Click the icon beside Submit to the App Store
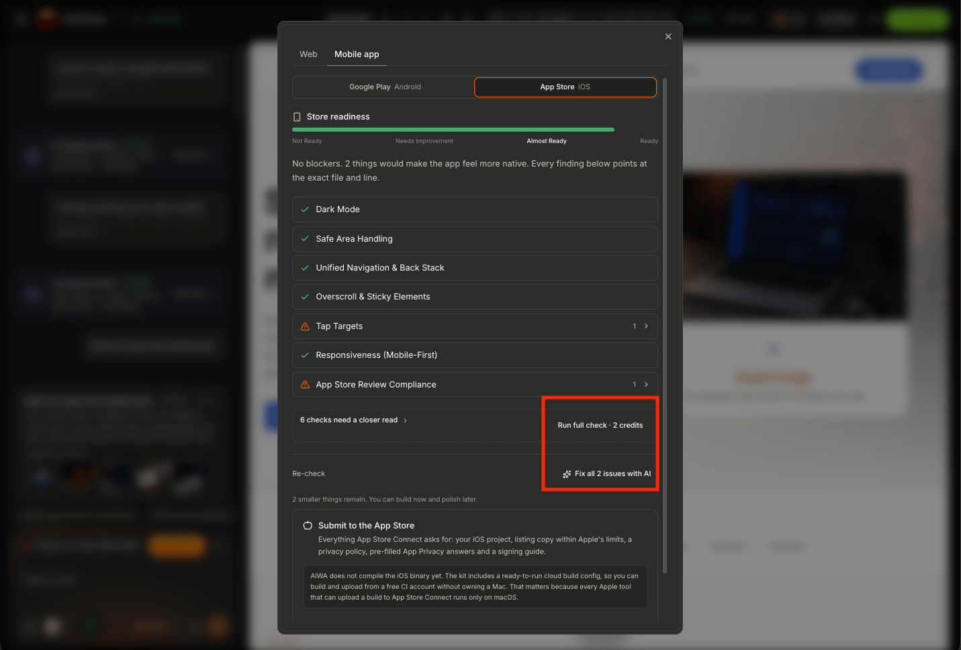Screen dimensions: 961x650 point(308,526)
